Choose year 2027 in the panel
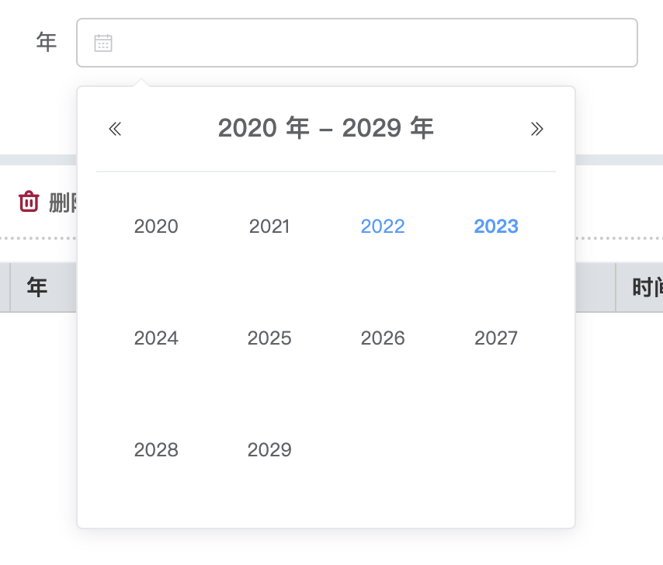The height and width of the screenshot is (565, 663). tap(496, 338)
